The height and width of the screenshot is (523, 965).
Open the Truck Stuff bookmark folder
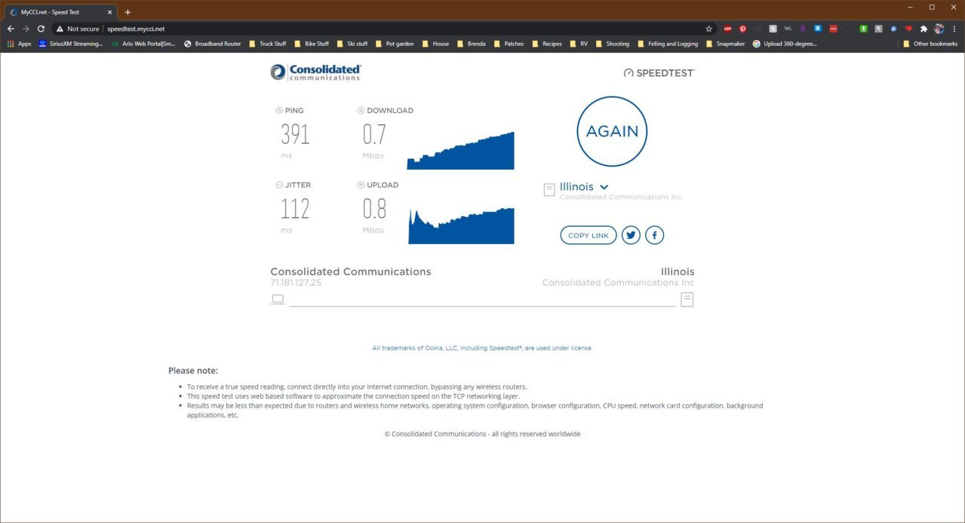(x=267, y=44)
